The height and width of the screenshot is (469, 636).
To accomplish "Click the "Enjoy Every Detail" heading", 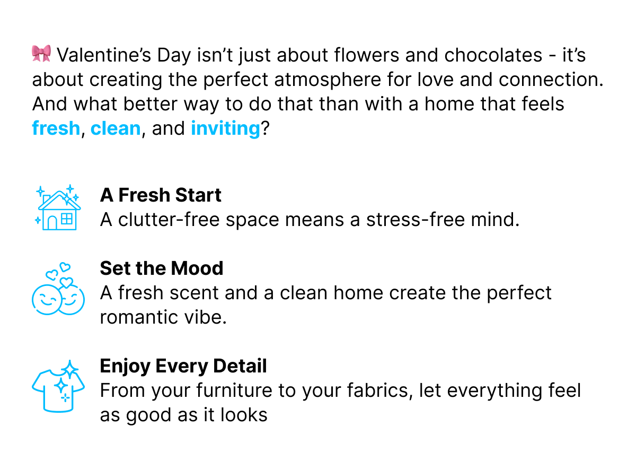I will [183, 366].
